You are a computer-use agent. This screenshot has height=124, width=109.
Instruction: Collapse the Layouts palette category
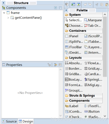tap(83, 58)
